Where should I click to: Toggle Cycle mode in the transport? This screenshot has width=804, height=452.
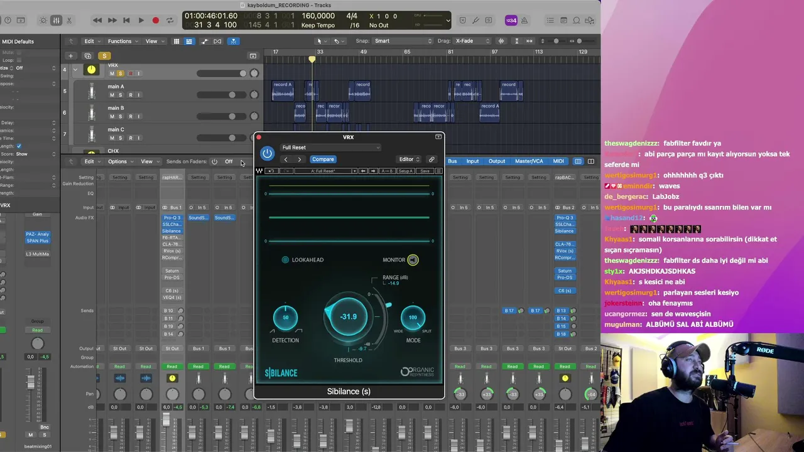(x=170, y=20)
